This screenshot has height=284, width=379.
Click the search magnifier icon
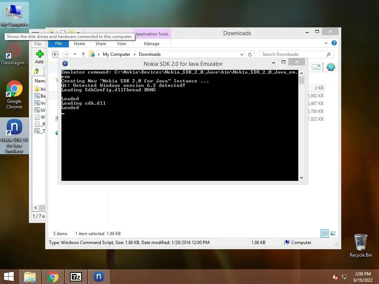point(328,54)
